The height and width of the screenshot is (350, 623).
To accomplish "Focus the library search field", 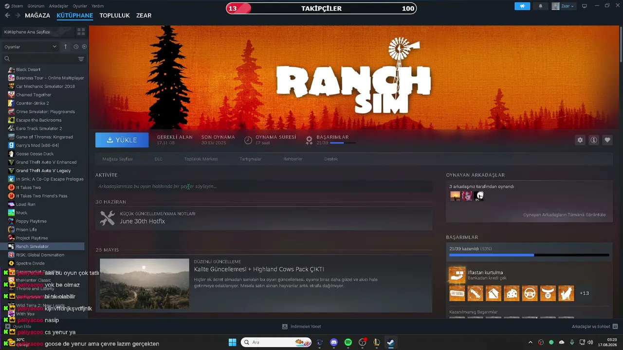I will [43, 59].
